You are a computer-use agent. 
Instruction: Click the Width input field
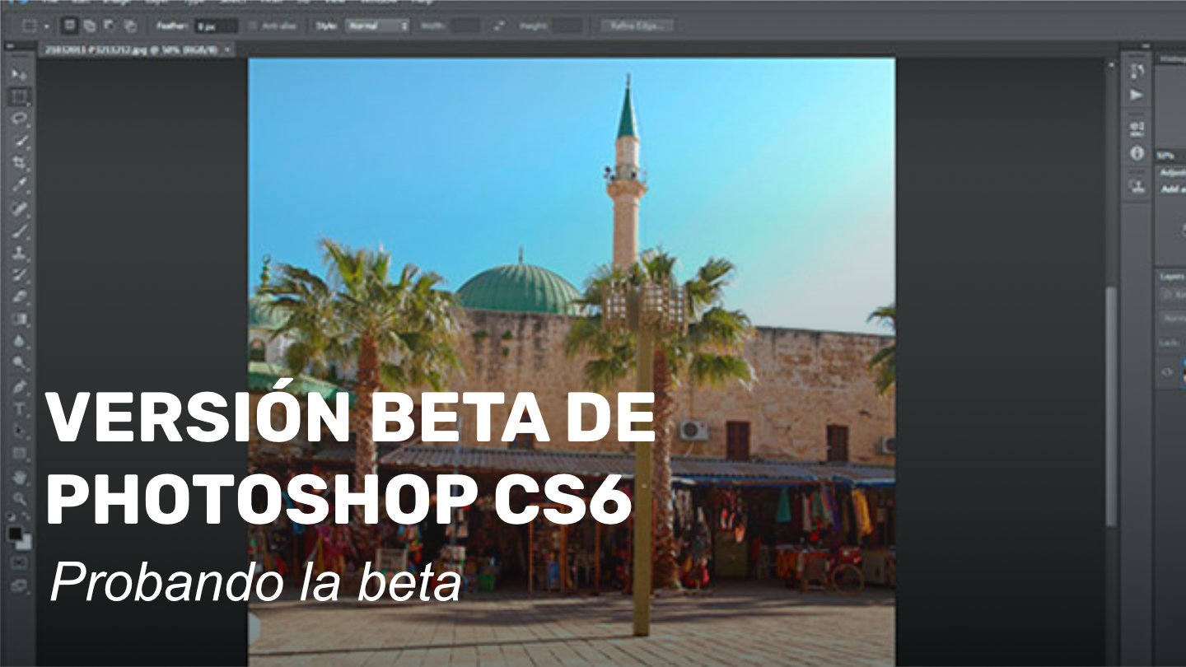tap(465, 26)
